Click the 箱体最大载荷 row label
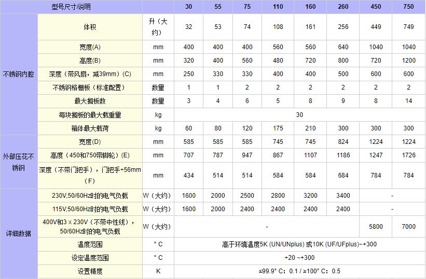 click(90, 128)
